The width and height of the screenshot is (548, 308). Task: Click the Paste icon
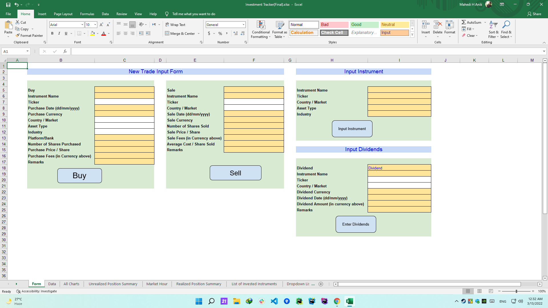point(8,26)
